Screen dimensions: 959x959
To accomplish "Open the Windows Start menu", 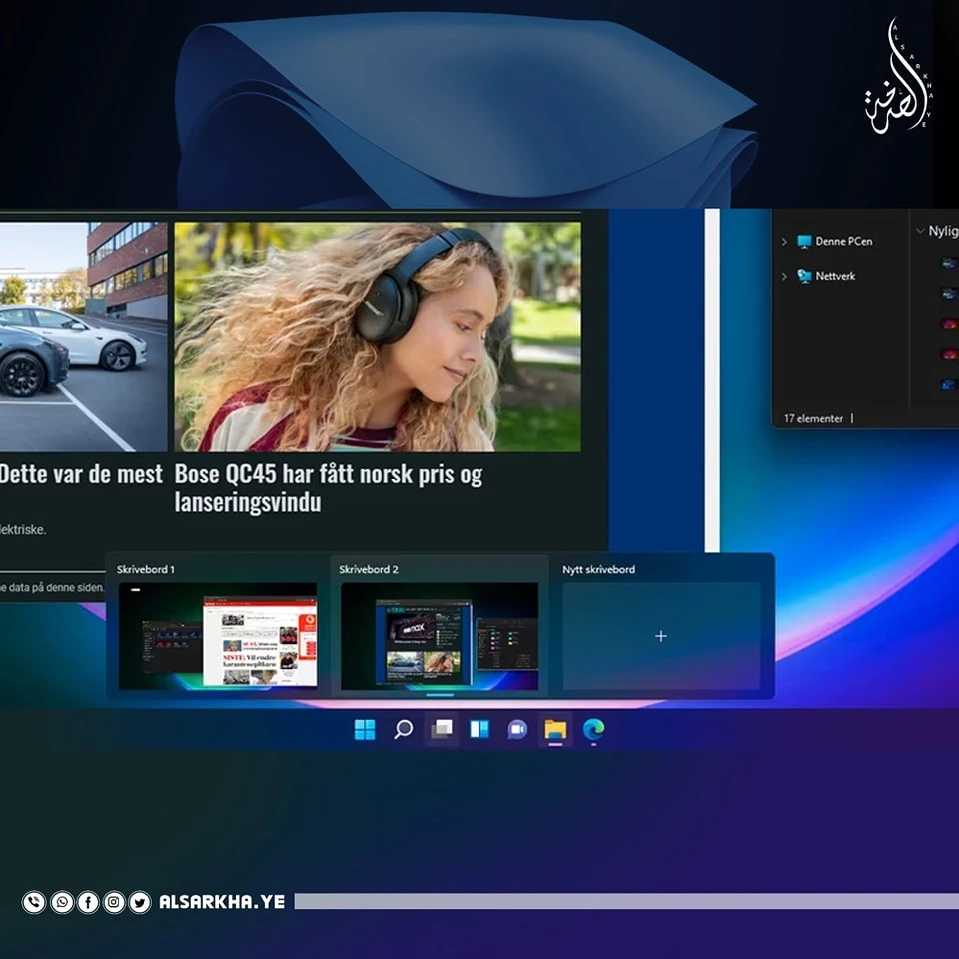I will pos(365,730).
